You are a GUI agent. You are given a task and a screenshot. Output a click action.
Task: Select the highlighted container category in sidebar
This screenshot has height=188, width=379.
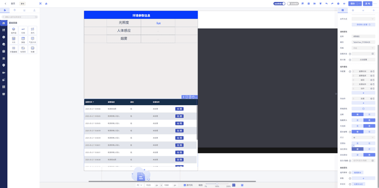[3, 23]
